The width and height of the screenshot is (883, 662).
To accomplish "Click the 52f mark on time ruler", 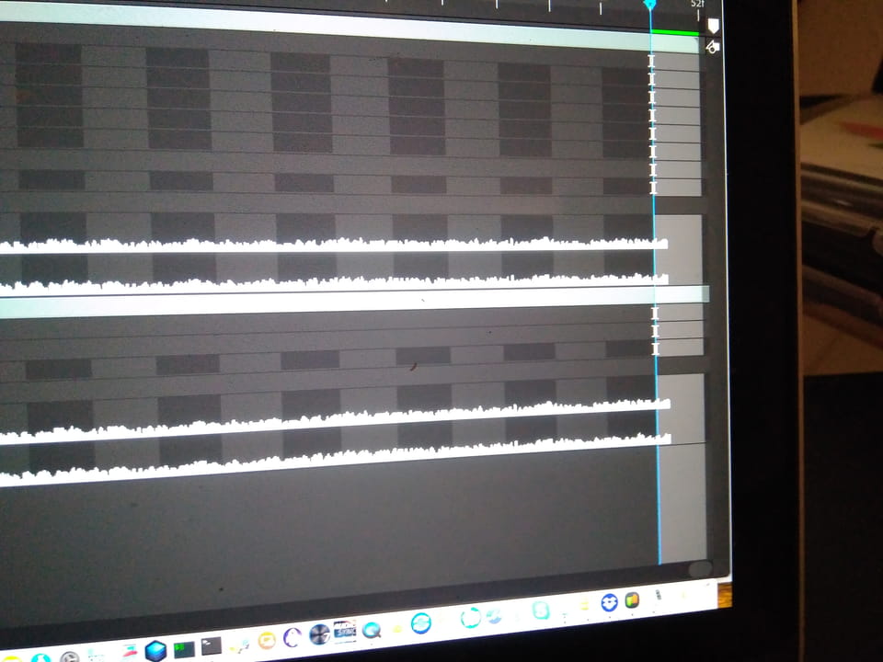I will (698, 5).
